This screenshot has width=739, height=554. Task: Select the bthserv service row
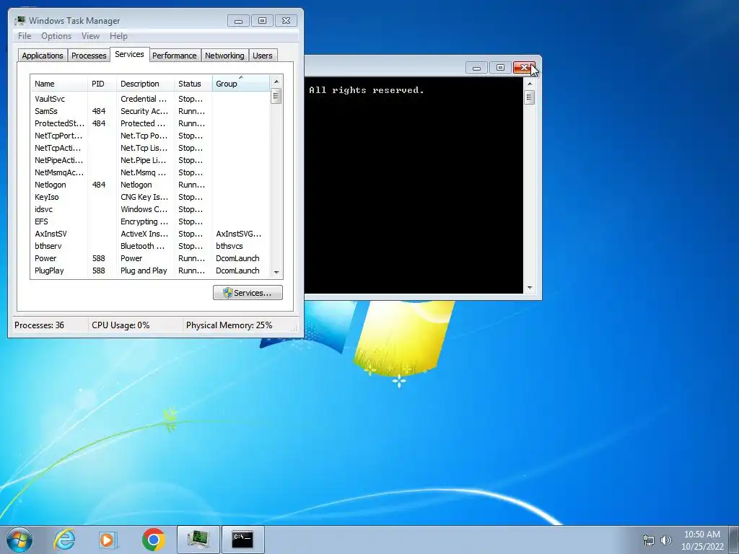(x=150, y=246)
